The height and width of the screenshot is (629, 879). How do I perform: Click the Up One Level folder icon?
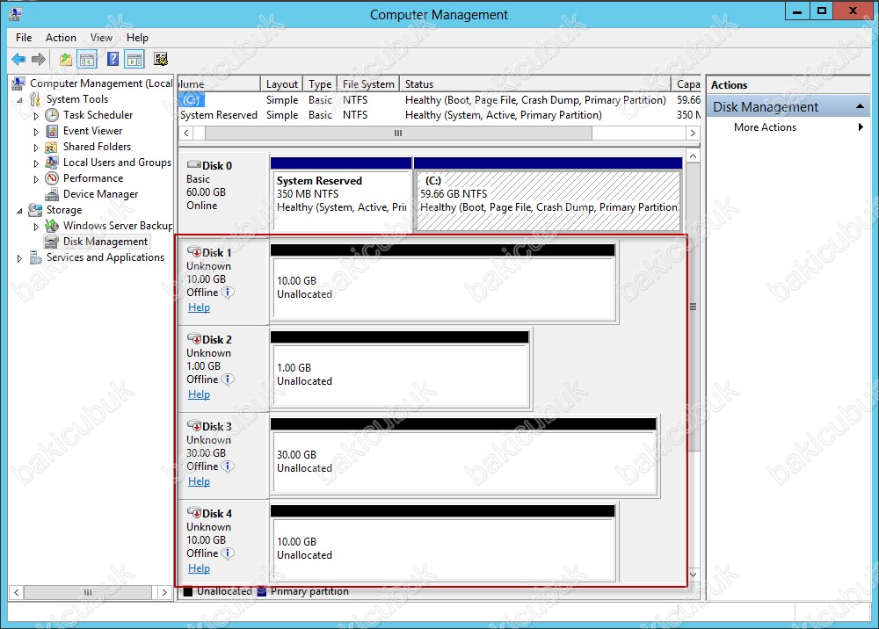[66, 59]
